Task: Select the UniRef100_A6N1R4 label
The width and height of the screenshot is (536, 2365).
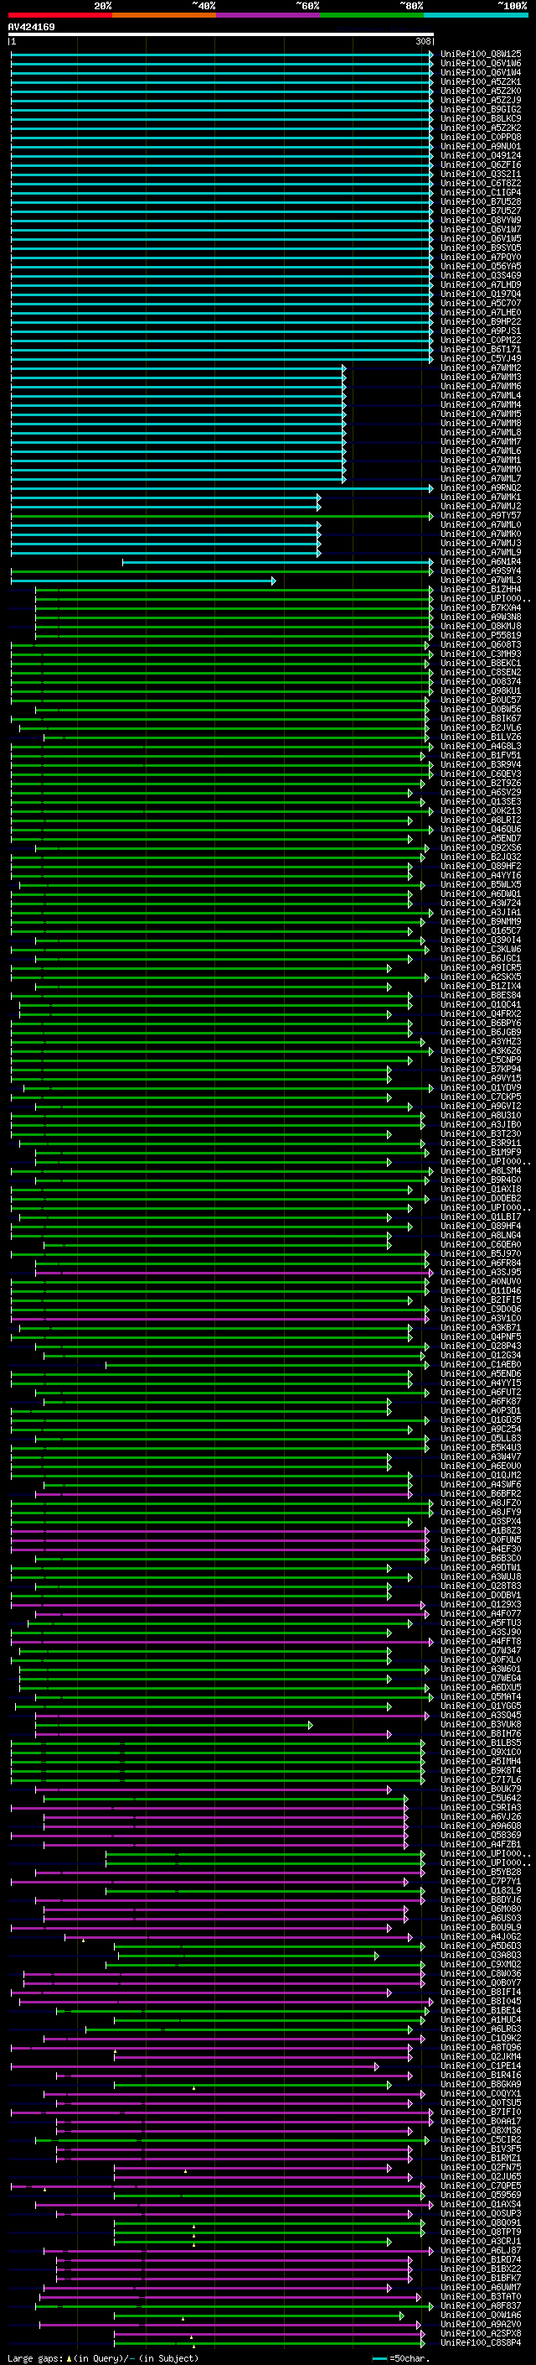Action: [x=481, y=561]
